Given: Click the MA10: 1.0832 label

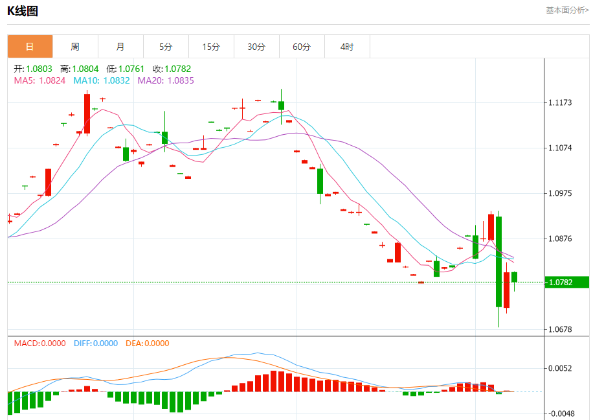Looking at the screenshot, I should coord(102,80).
